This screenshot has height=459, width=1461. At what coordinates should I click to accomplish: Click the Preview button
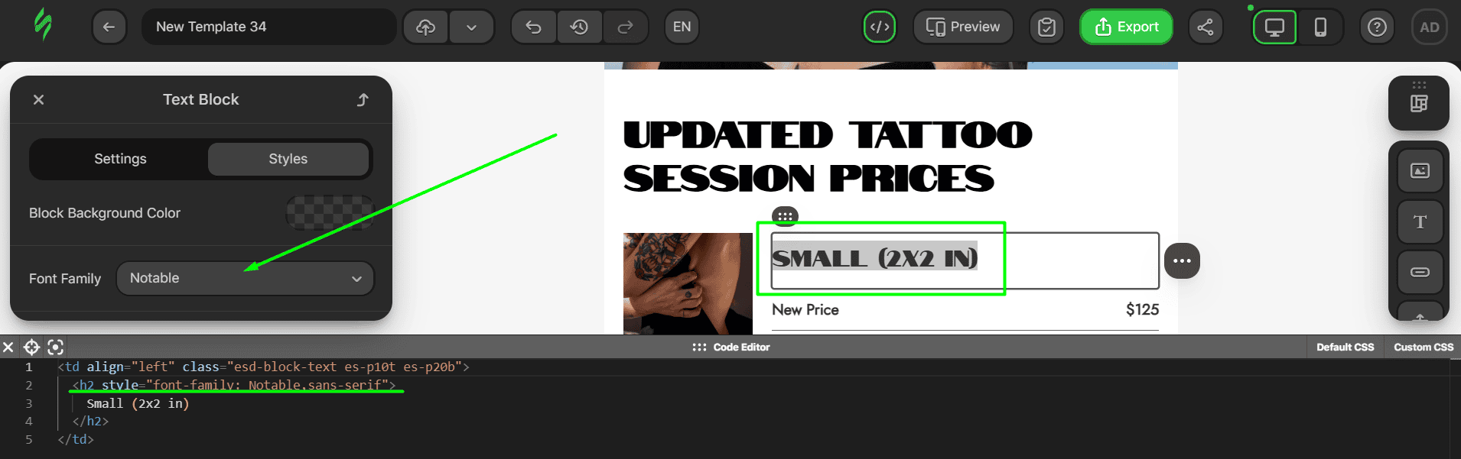(x=963, y=27)
